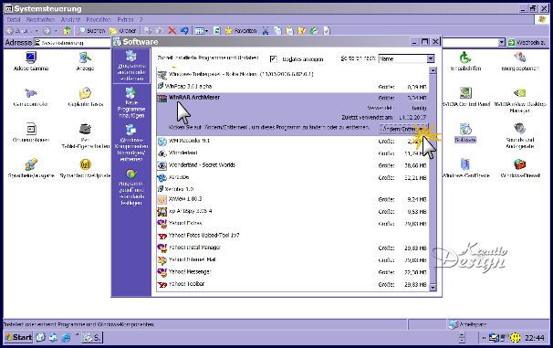
Task: Open the Bearbeiten menu
Action: pyautogui.click(x=40, y=20)
